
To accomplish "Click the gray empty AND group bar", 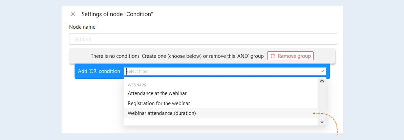I will tap(202, 56).
